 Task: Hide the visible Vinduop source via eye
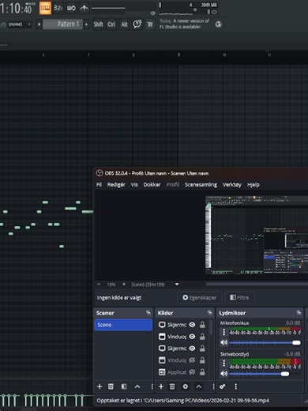pos(192,337)
